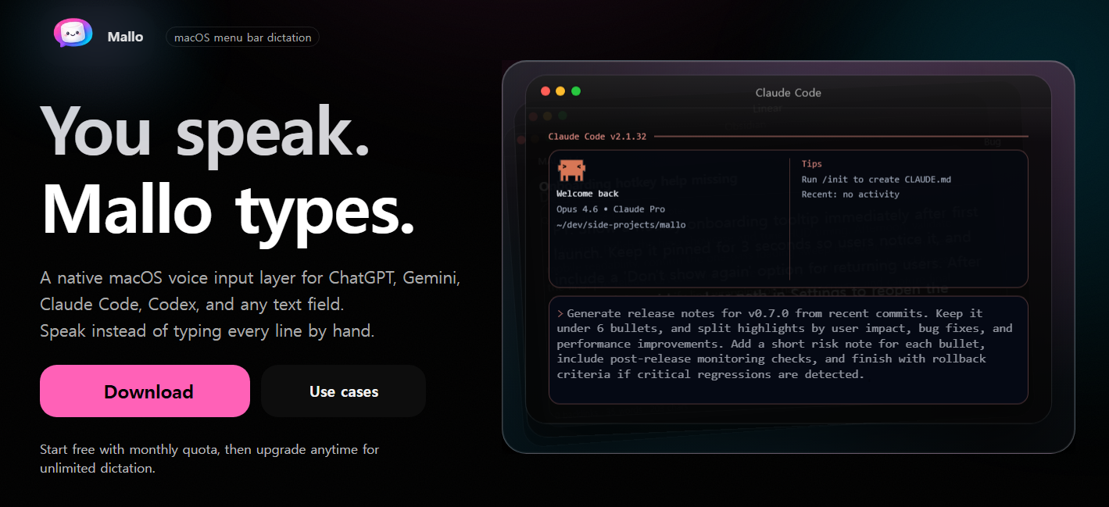Click the Welcome back text
The height and width of the screenshot is (507, 1109).
pos(587,194)
